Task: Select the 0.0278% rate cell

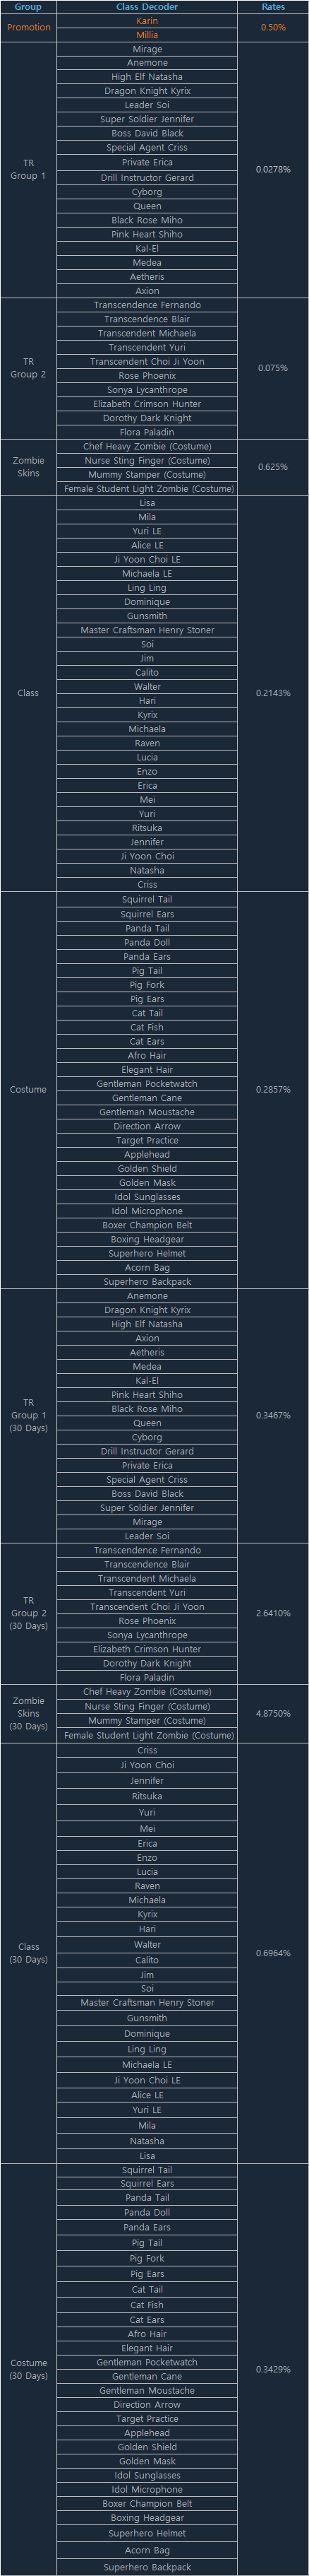Action: point(273,170)
